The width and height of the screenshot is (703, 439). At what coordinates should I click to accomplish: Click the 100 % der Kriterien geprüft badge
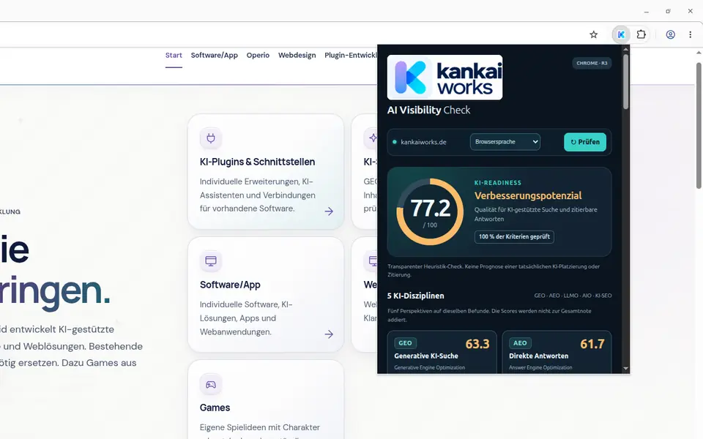pos(514,236)
